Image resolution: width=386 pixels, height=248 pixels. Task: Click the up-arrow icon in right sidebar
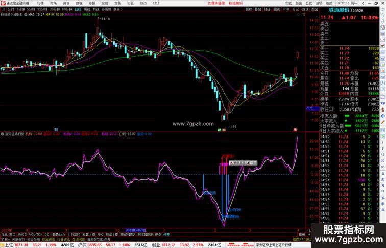coord(383,15)
